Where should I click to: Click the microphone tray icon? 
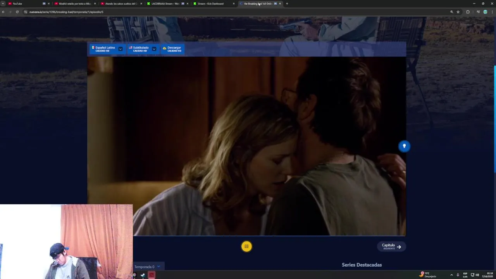458,275
